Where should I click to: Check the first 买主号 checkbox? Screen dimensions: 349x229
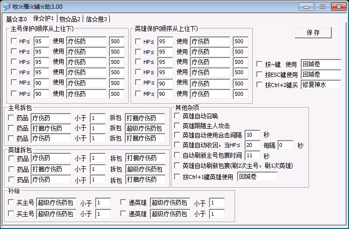11,202
